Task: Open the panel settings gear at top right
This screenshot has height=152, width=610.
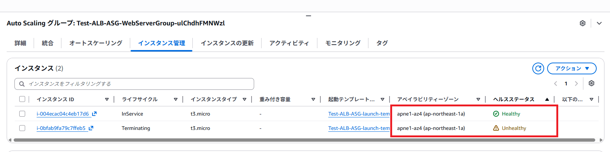Action: click(x=583, y=23)
